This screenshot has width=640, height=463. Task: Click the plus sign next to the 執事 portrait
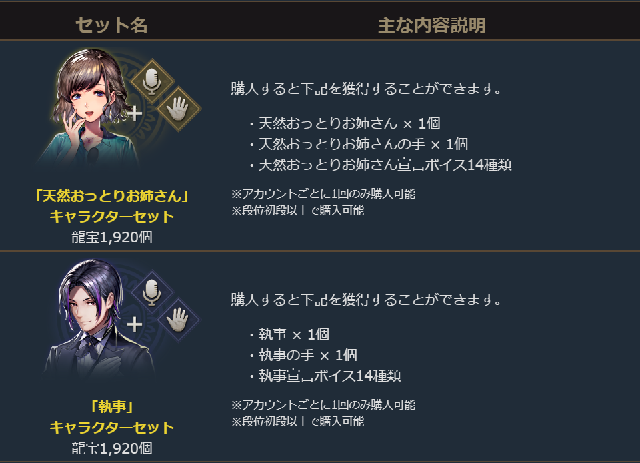click(x=135, y=324)
